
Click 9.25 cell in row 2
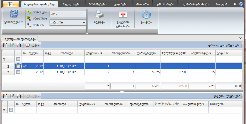[202, 72]
